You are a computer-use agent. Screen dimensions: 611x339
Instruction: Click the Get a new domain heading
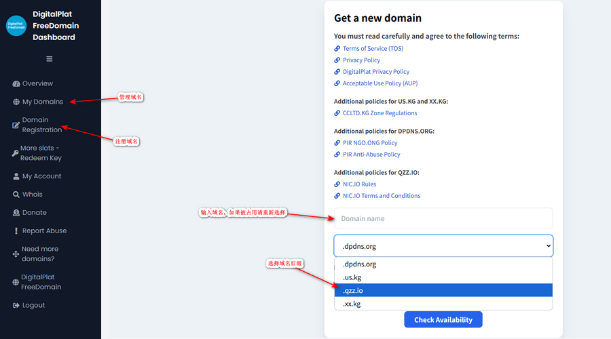(x=377, y=18)
